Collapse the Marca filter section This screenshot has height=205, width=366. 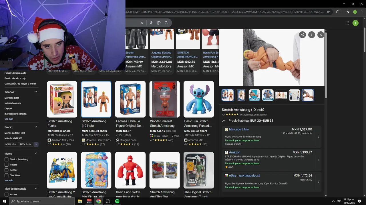(x=36, y=153)
